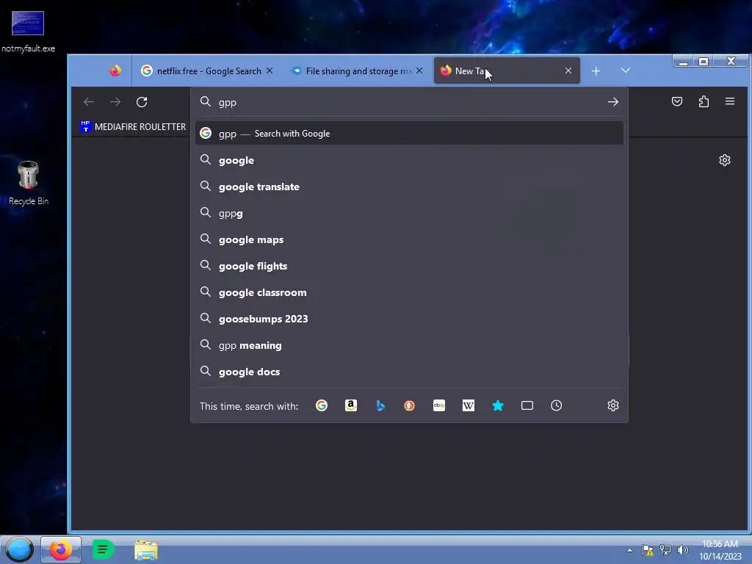Open Firefox View pinned icon
752x564 pixels.
tap(115, 71)
